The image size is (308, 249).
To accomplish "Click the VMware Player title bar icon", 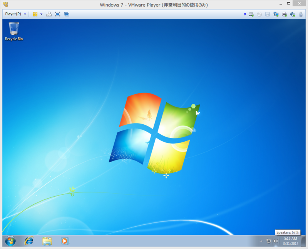I will pyautogui.click(x=5, y=4).
